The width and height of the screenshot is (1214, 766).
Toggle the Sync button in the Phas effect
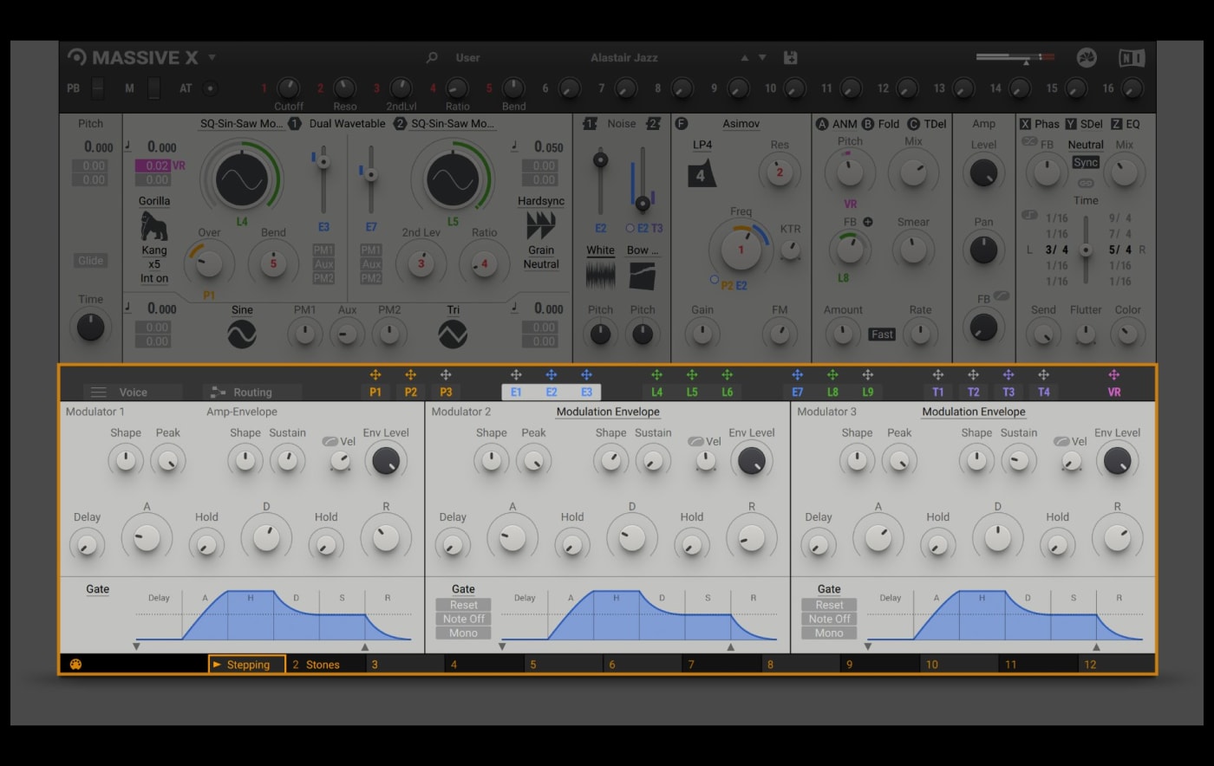(1086, 163)
